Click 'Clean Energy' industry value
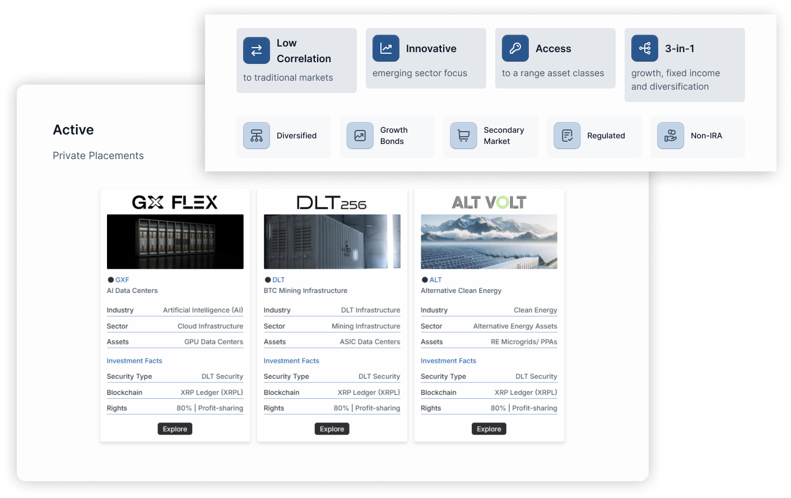 tap(536, 310)
